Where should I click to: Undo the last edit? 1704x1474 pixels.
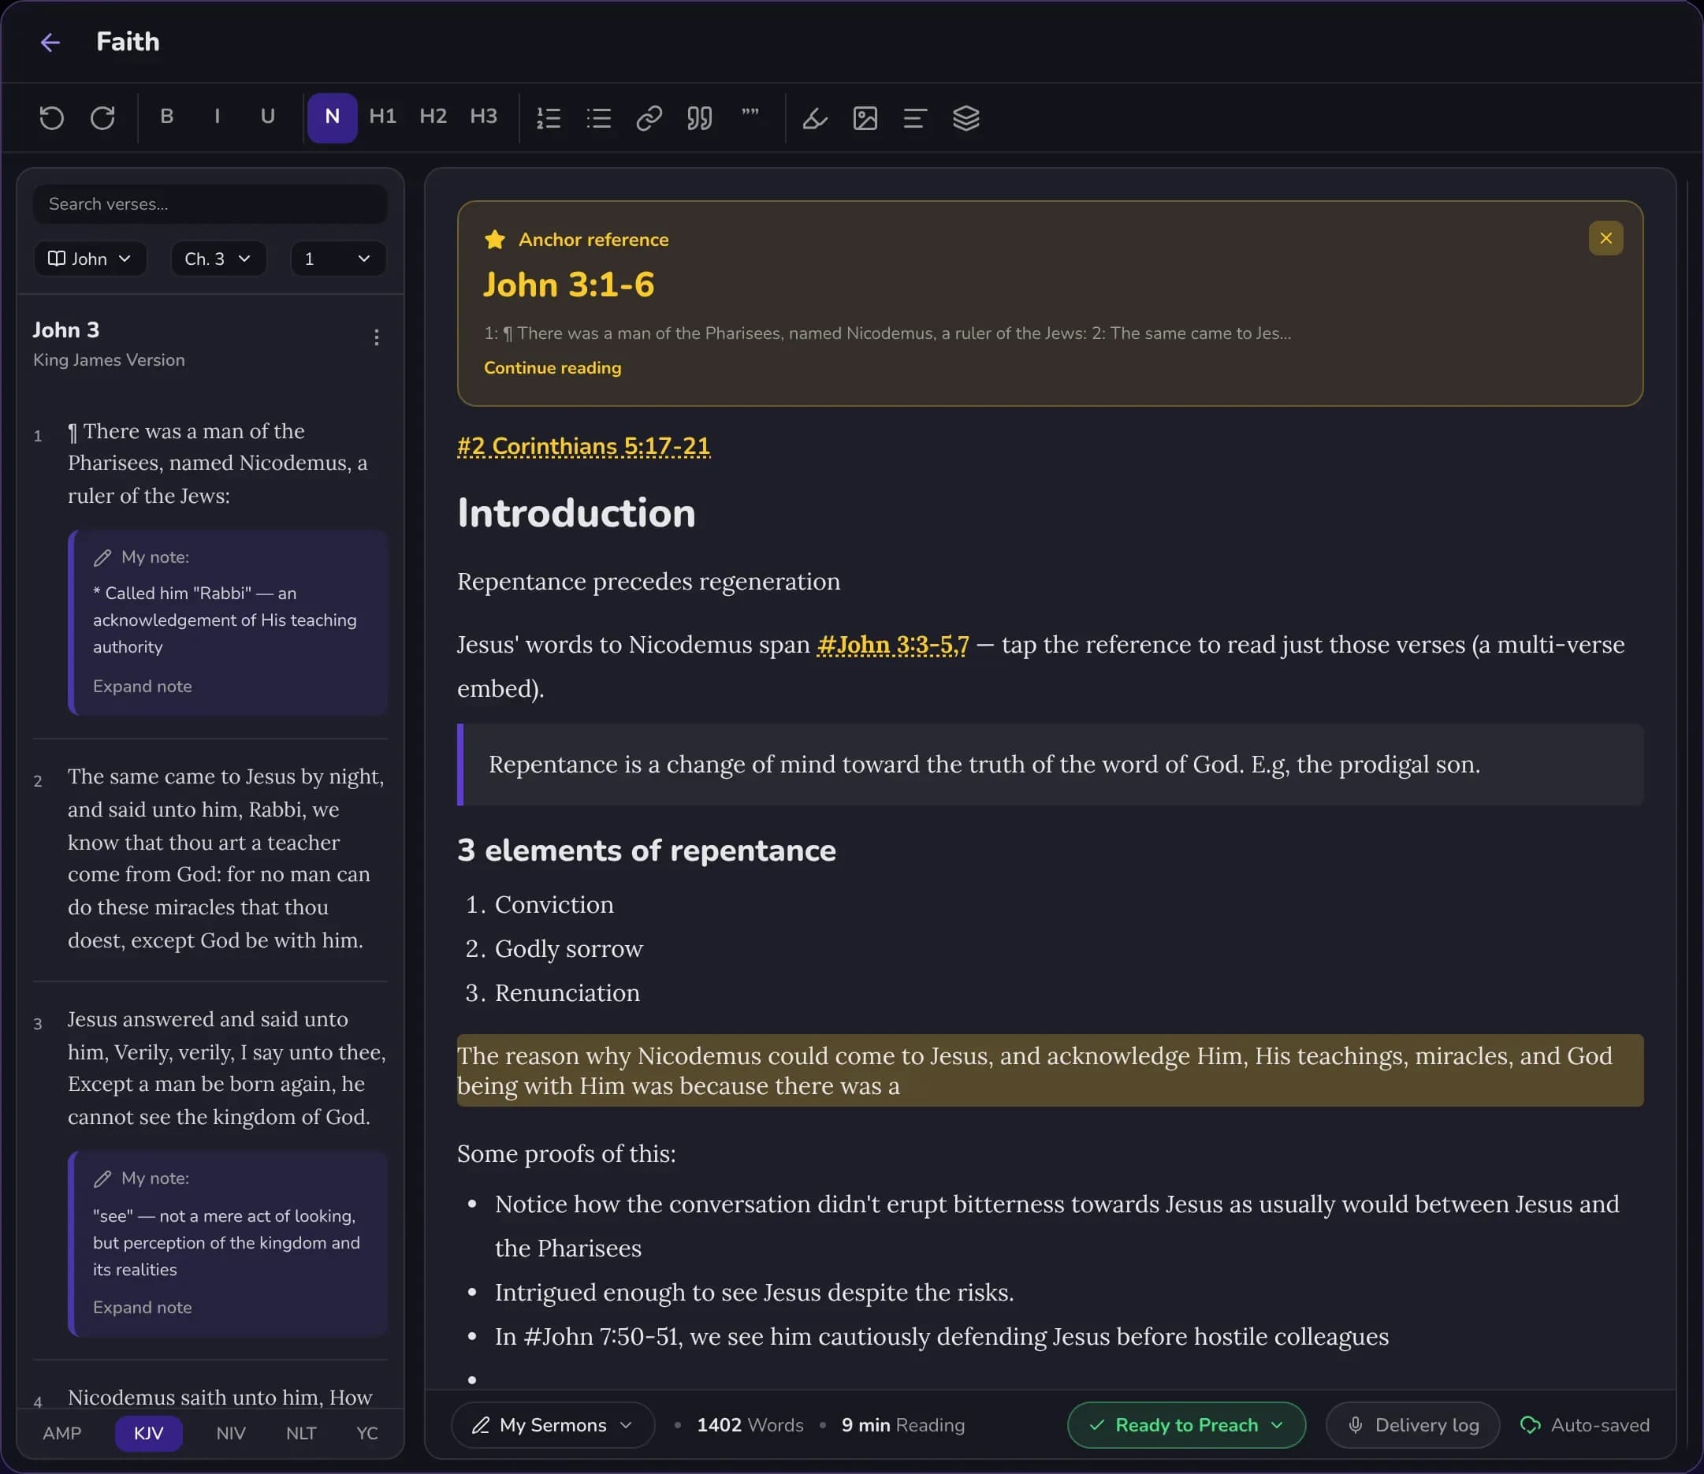point(52,117)
